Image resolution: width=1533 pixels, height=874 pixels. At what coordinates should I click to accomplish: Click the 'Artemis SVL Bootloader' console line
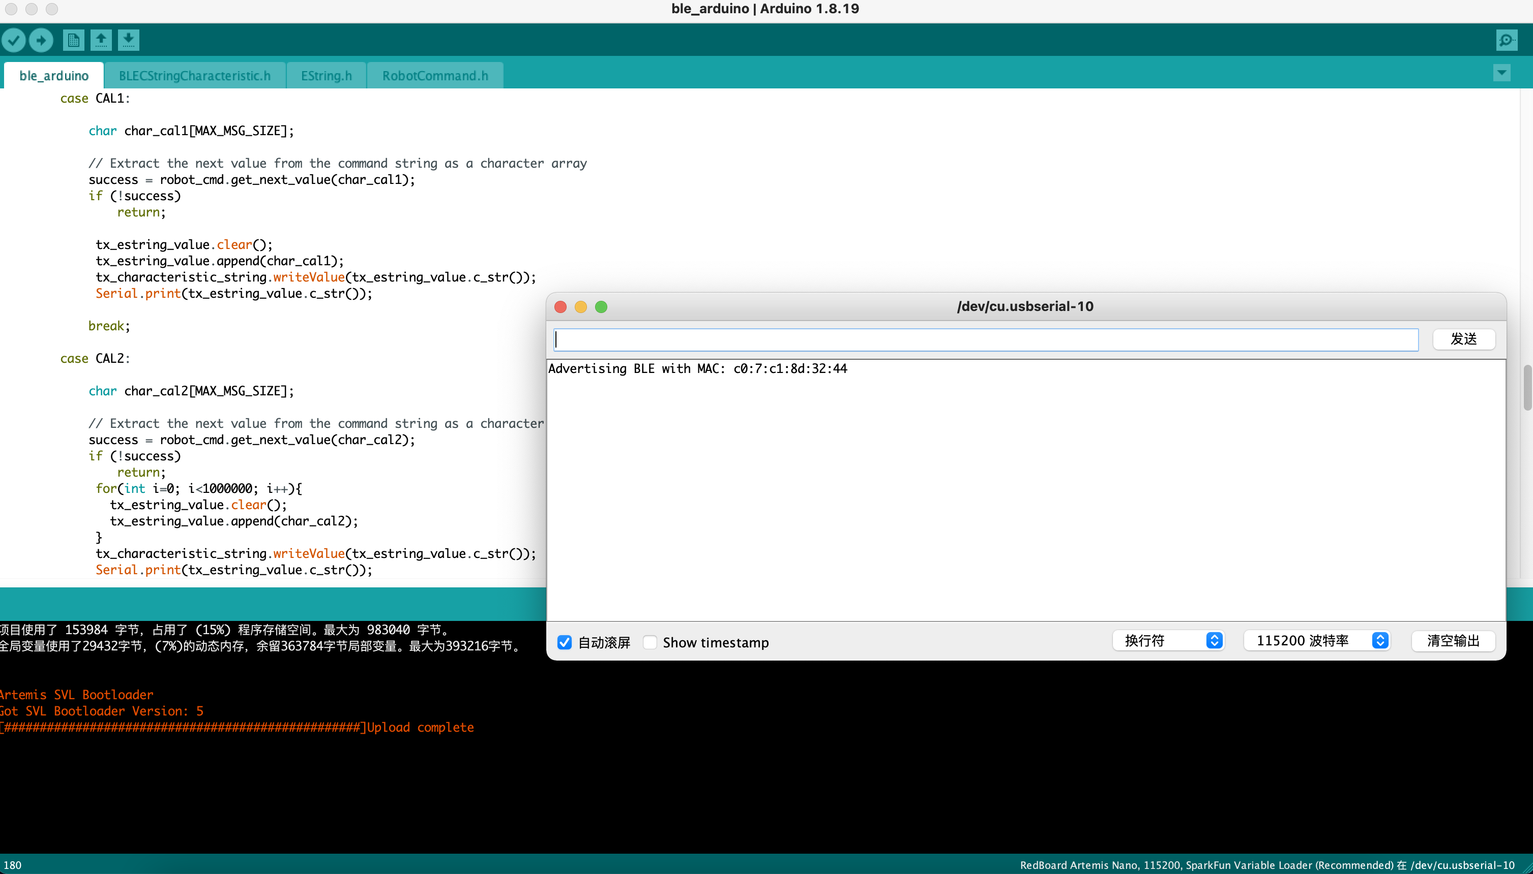coord(77,695)
